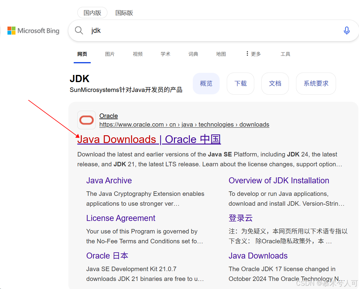The image size is (359, 289).
Task: Click the magnifier search icon
Action: tap(79, 30)
